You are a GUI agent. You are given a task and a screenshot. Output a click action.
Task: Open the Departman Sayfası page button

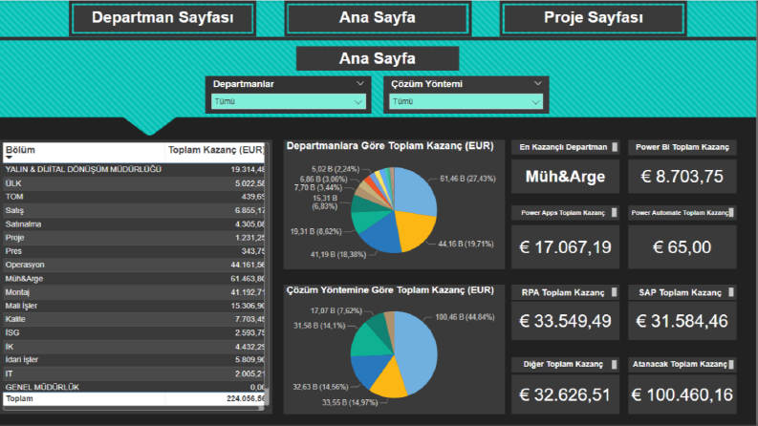point(162,18)
